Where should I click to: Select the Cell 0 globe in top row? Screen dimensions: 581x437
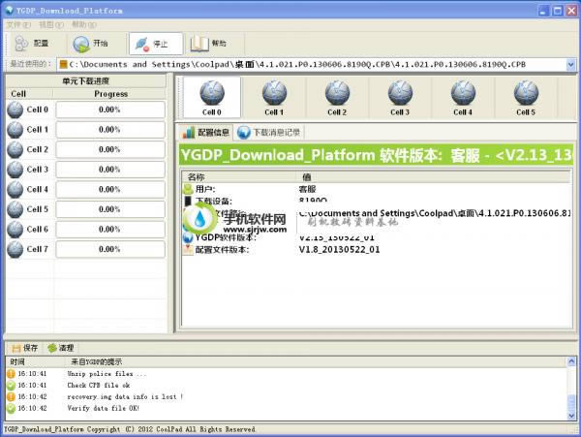[x=211, y=95]
